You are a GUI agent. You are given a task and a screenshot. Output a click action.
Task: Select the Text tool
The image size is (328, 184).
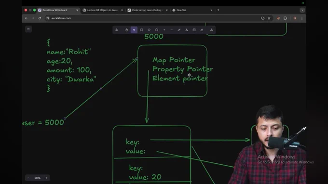[187, 30]
